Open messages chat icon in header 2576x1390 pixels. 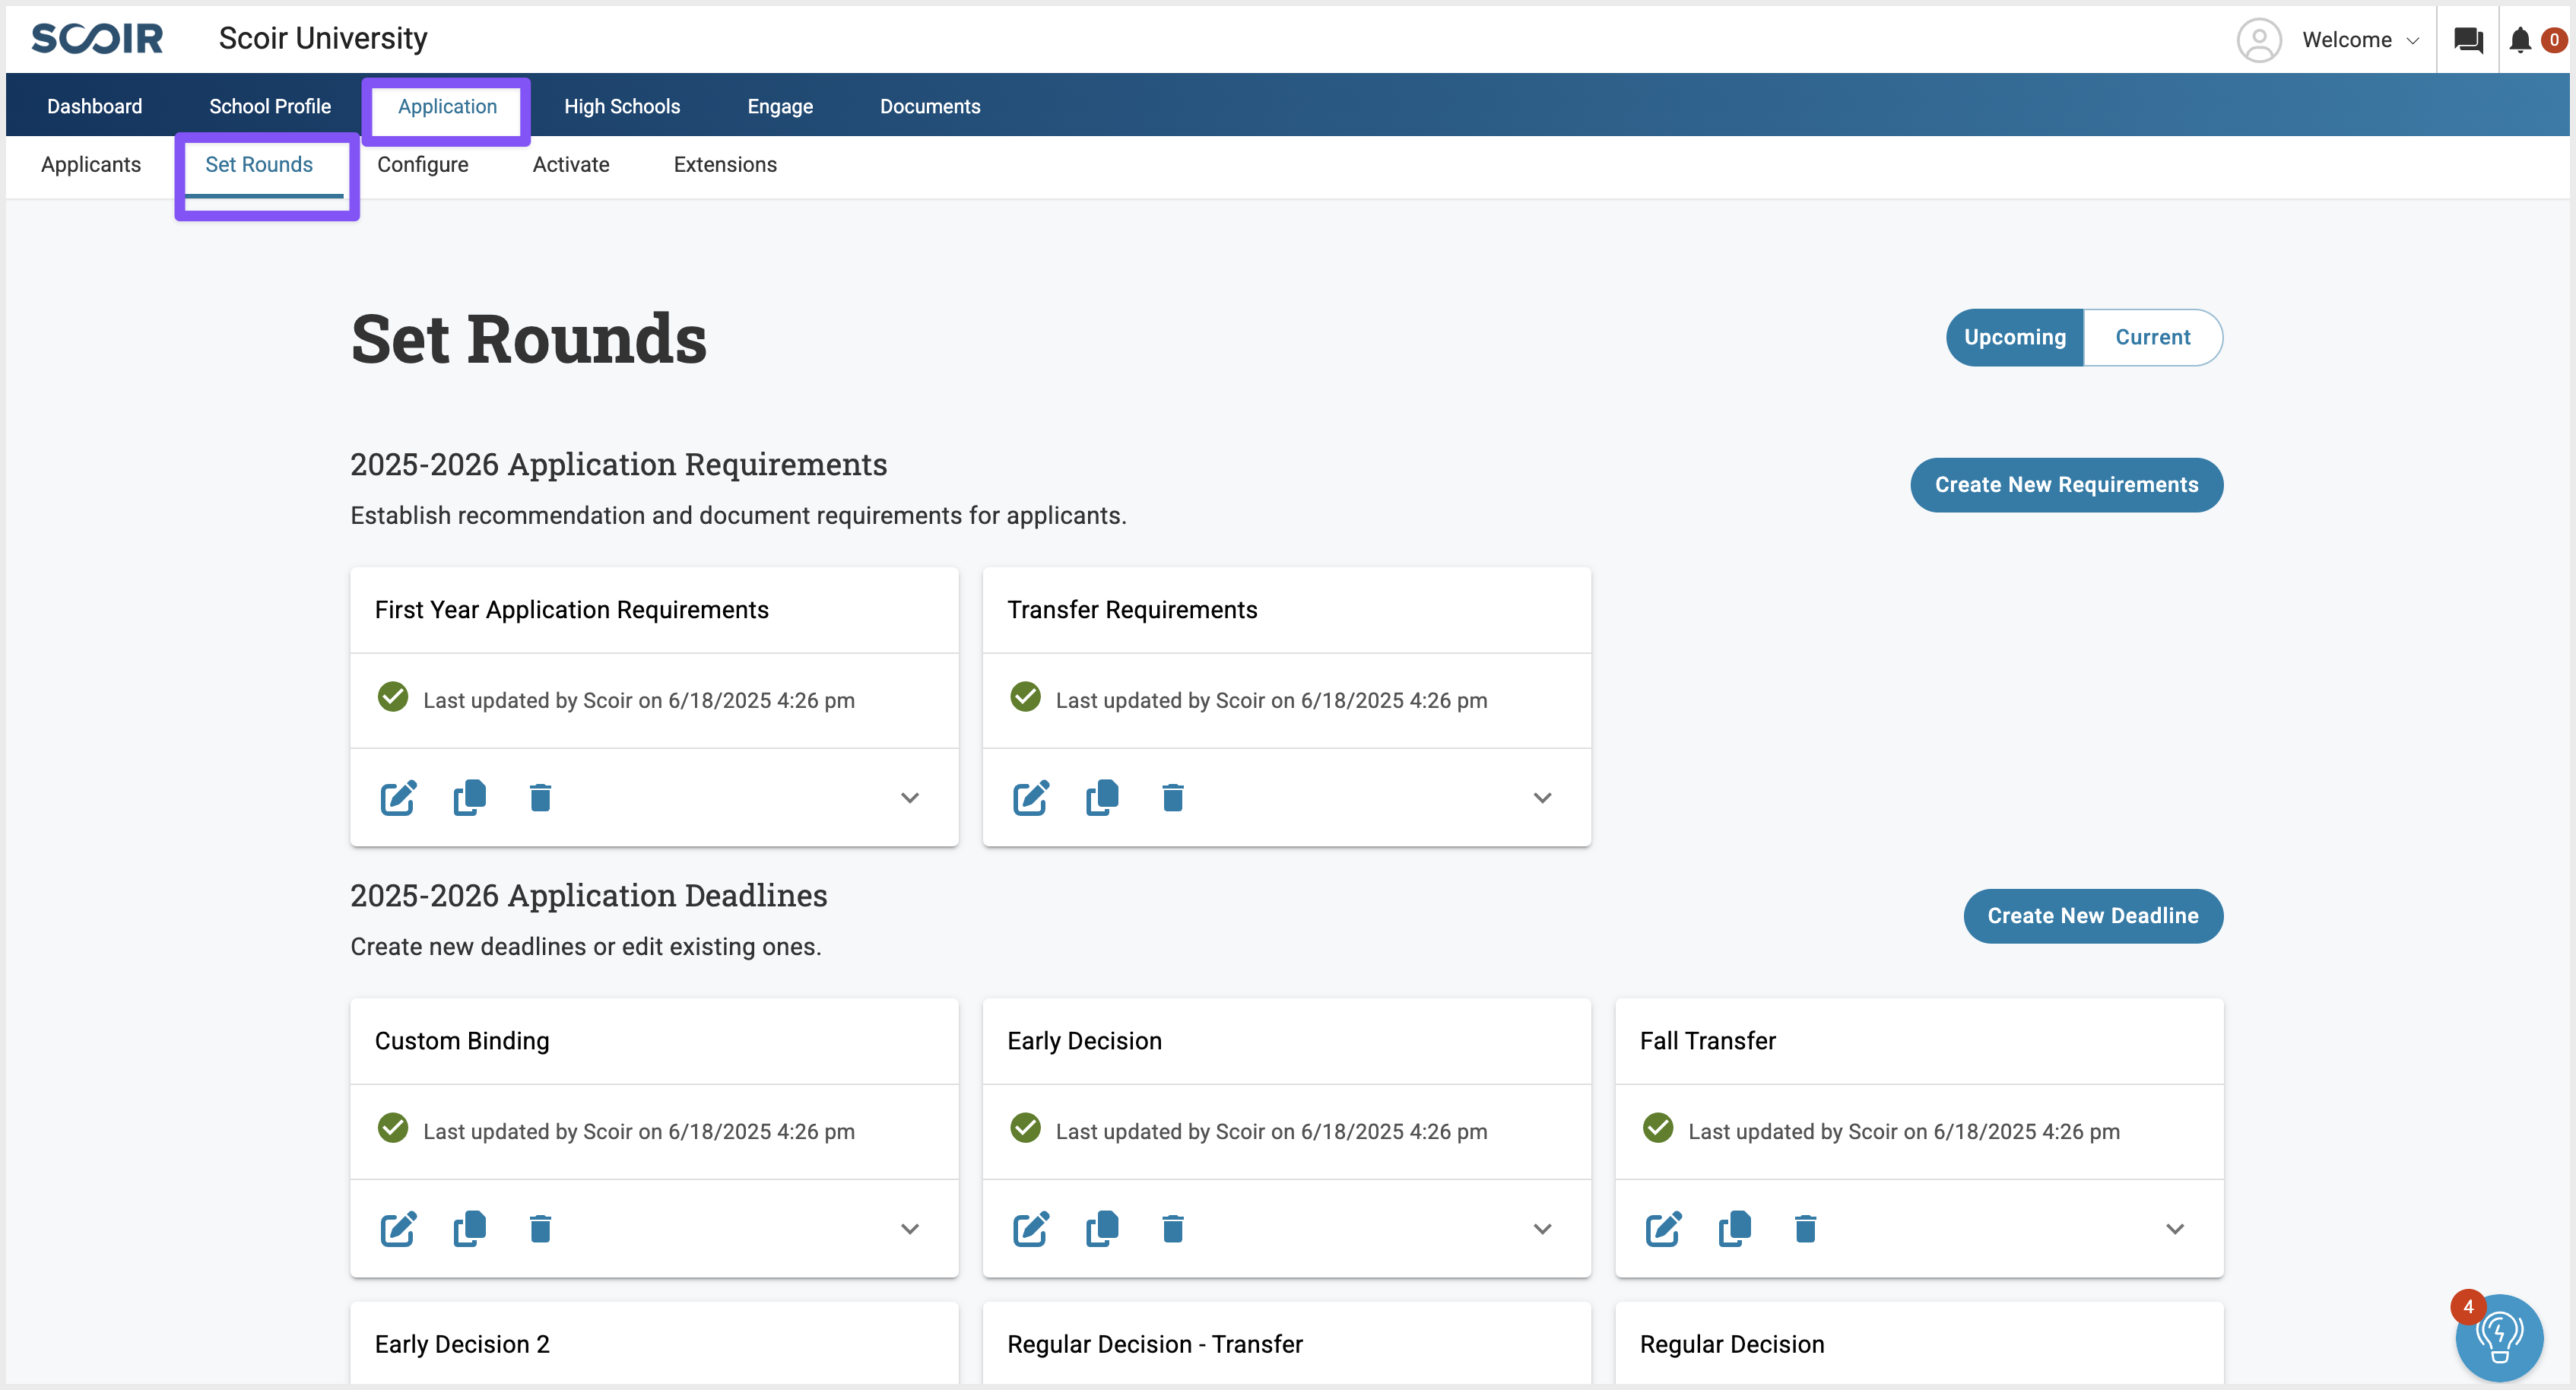click(x=2469, y=40)
